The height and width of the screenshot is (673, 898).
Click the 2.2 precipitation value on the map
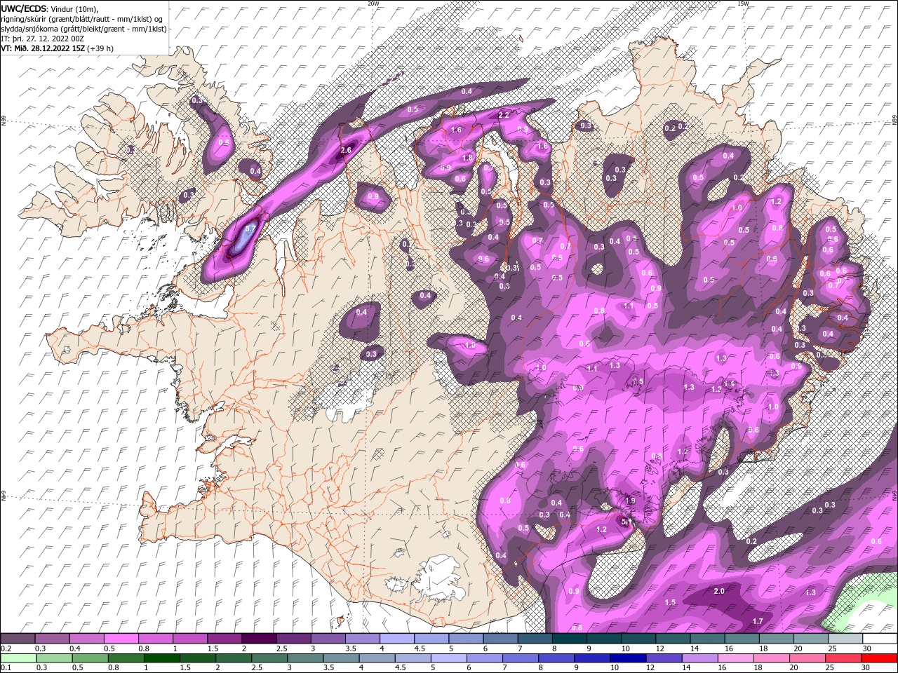pyautogui.click(x=503, y=114)
